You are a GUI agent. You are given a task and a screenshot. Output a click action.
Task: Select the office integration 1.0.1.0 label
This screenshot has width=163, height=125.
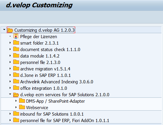tap(44, 88)
